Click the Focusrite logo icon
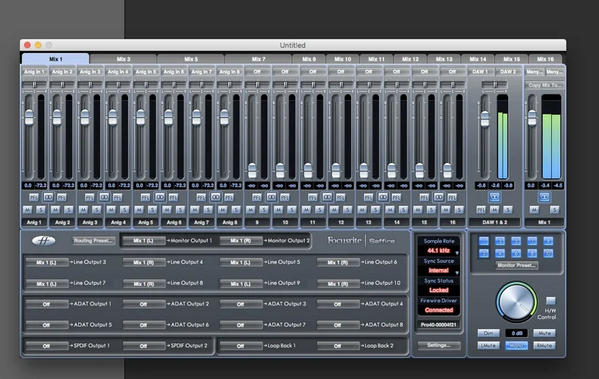The image size is (599, 379). [x=43, y=240]
